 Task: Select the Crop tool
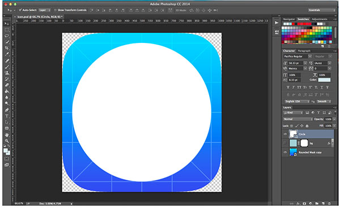(x=7, y=48)
